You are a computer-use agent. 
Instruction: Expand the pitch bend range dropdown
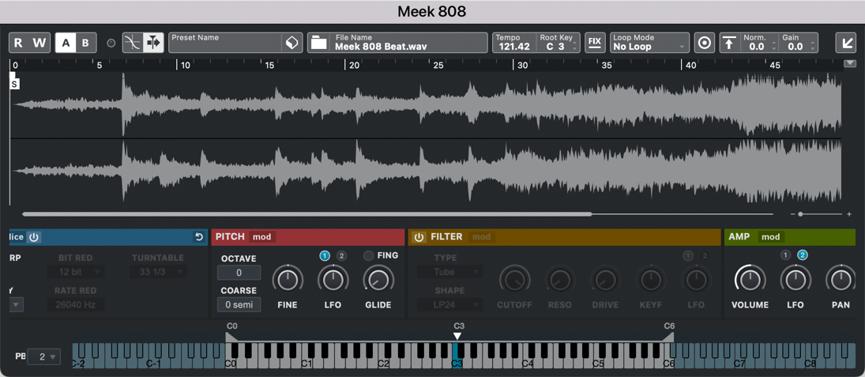(44, 357)
